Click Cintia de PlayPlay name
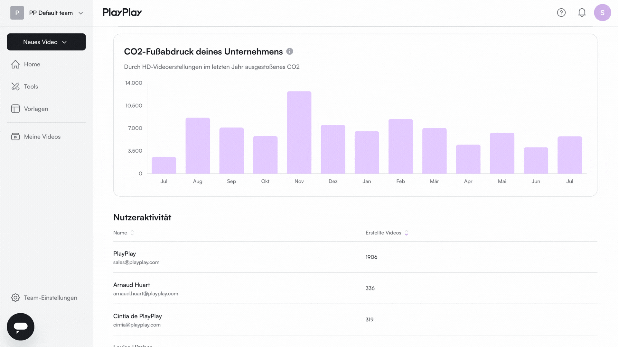This screenshot has width=618, height=347. 137,316
